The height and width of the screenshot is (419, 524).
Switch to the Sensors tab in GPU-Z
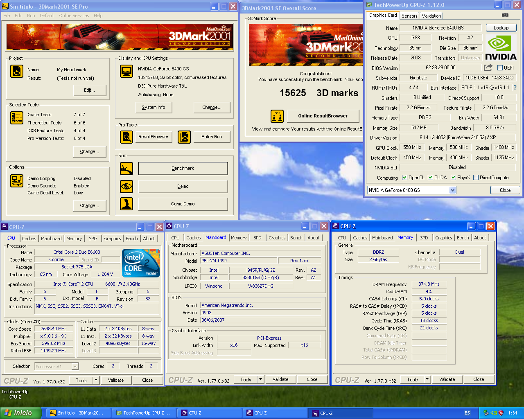point(409,16)
